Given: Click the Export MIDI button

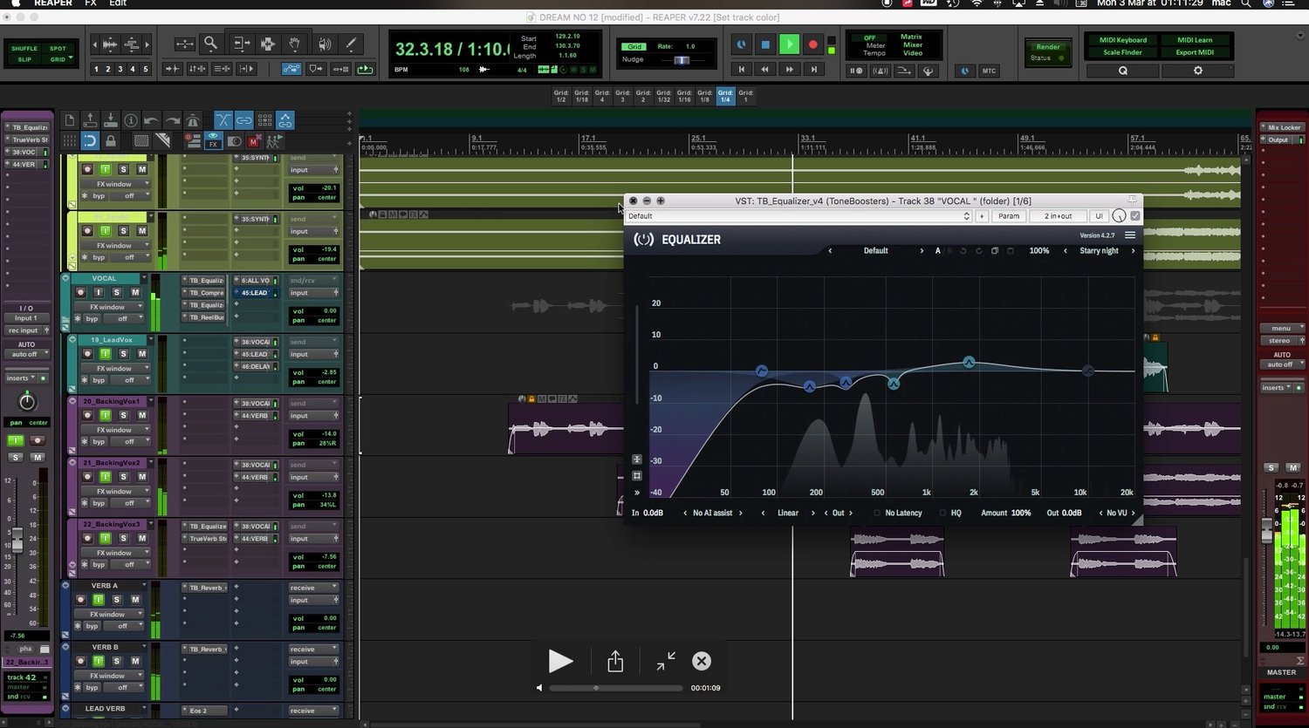Looking at the screenshot, I should point(1195,52).
